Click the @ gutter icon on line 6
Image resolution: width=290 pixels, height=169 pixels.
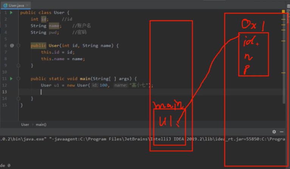pyautogui.click(x=12, y=46)
